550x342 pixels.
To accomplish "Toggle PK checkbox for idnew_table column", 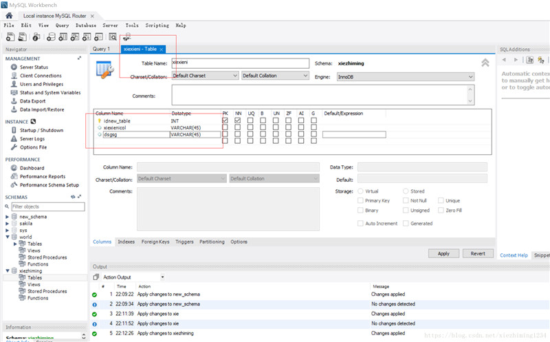I will point(225,120).
